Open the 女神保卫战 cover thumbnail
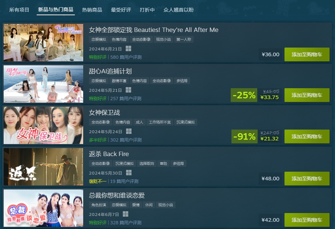This screenshot has height=229, width=335. [43, 125]
